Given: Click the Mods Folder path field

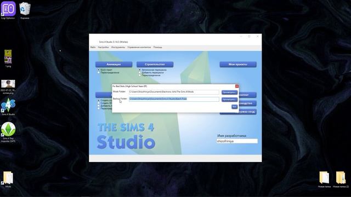Looking at the screenshot, I should coord(174,92).
